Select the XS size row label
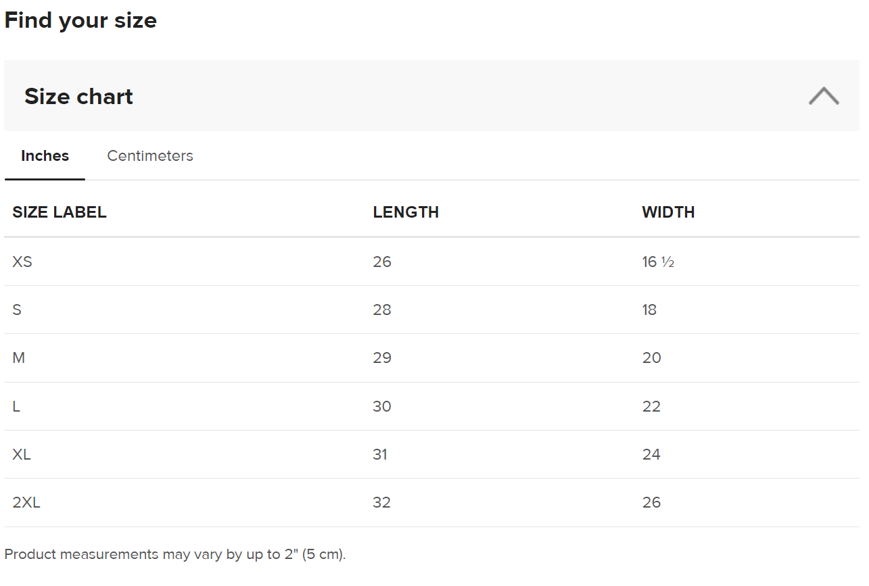 [x=22, y=262]
